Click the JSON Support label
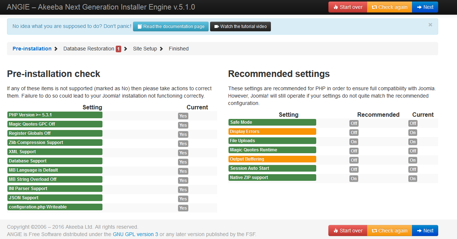457x239 pixels. tap(55, 198)
